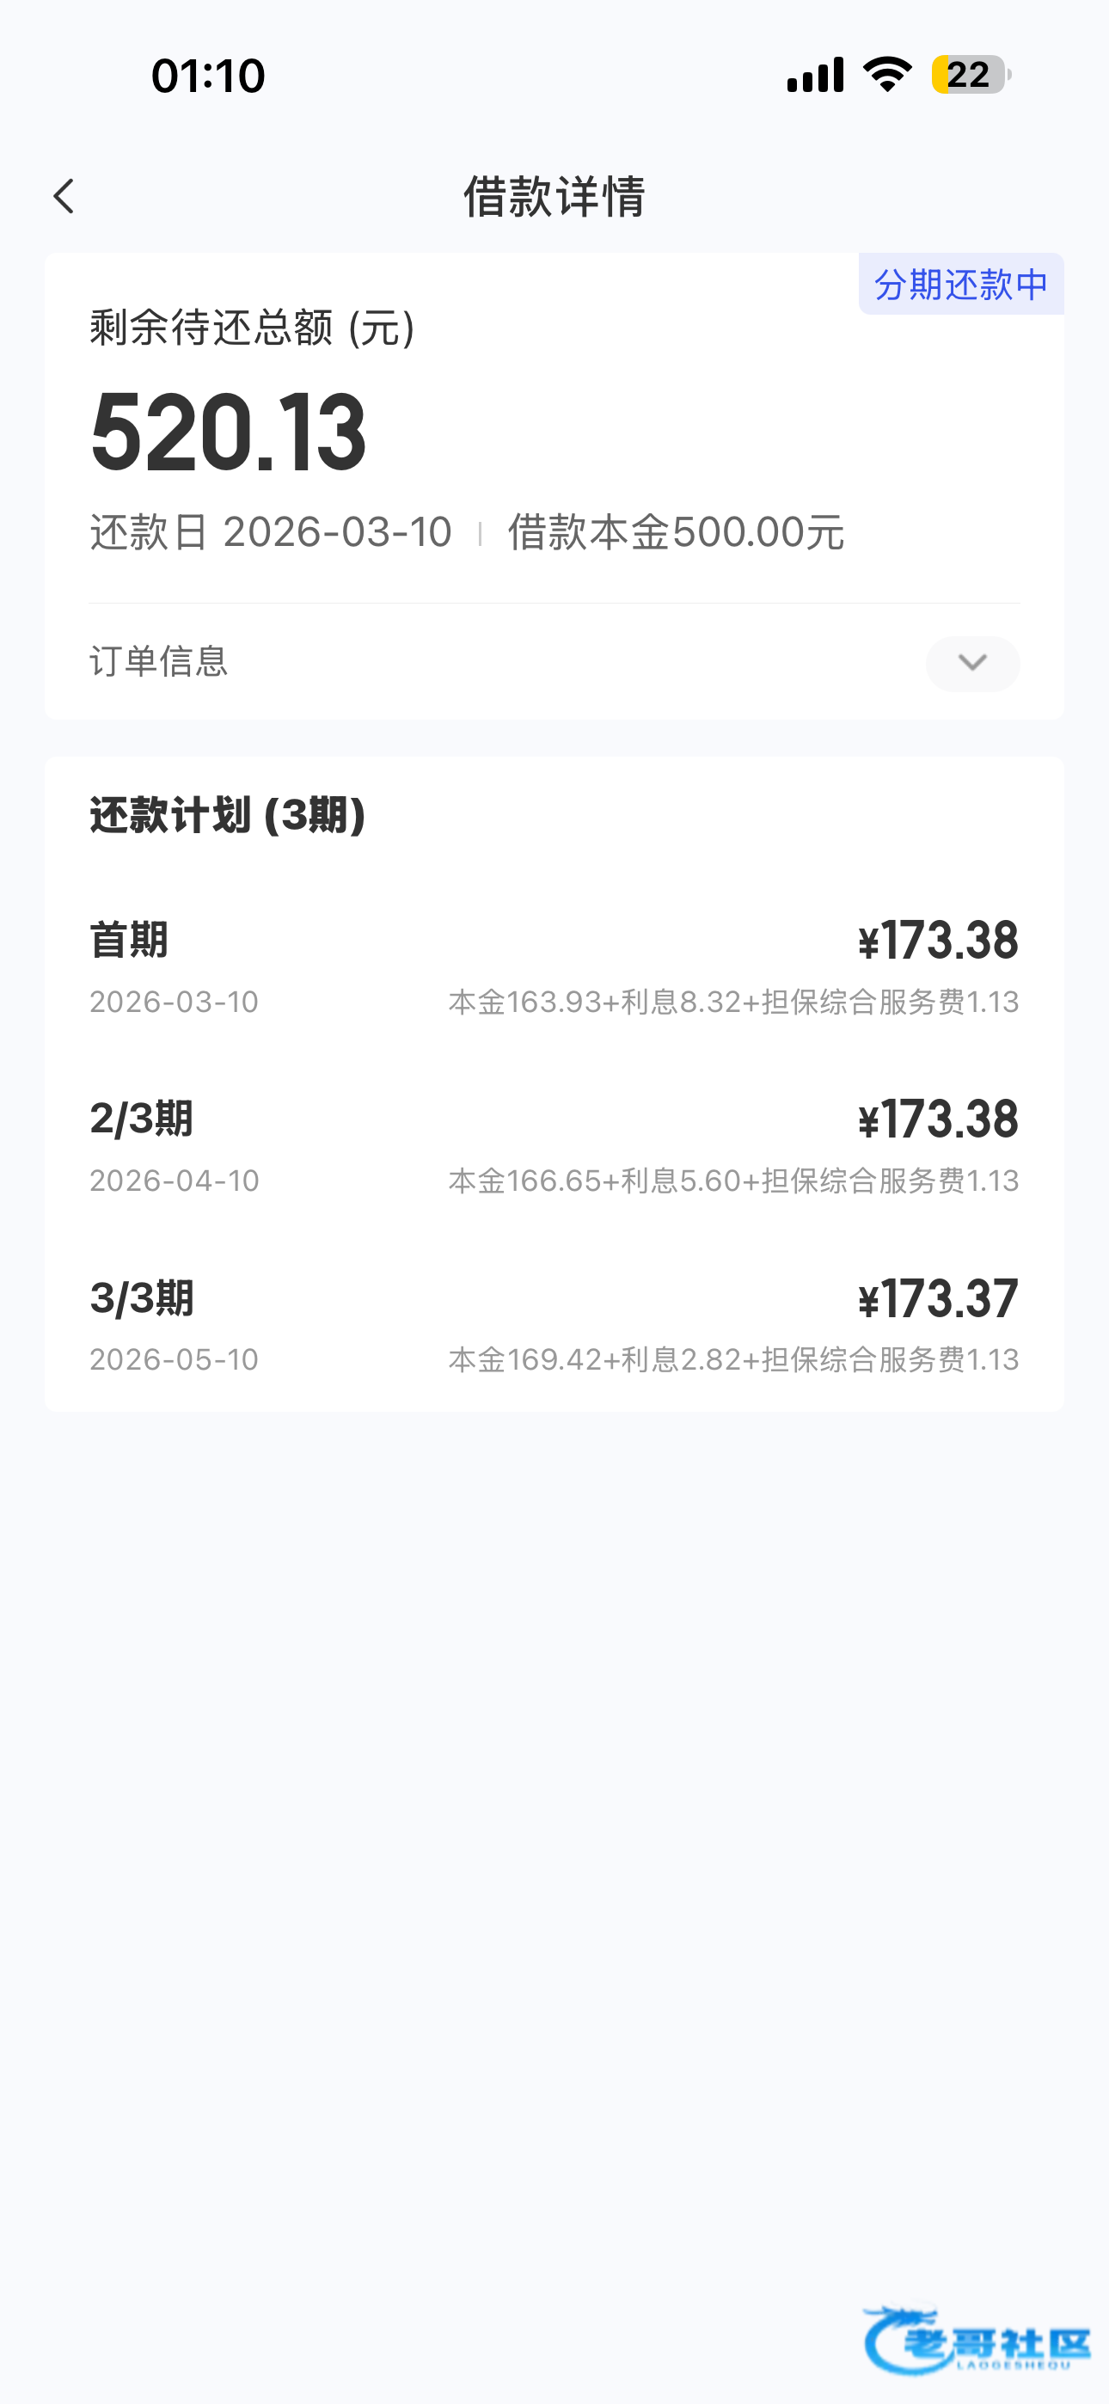This screenshot has width=1109, height=2404.
Task: Tap the 借款详情 page title
Action: point(554,197)
